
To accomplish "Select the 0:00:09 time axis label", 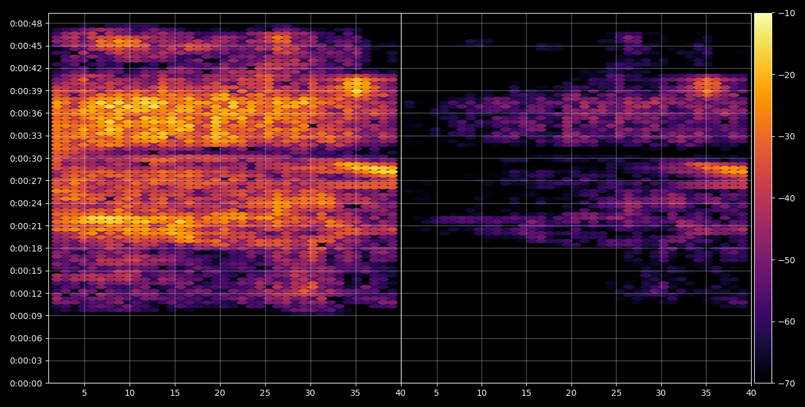I will point(26,315).
